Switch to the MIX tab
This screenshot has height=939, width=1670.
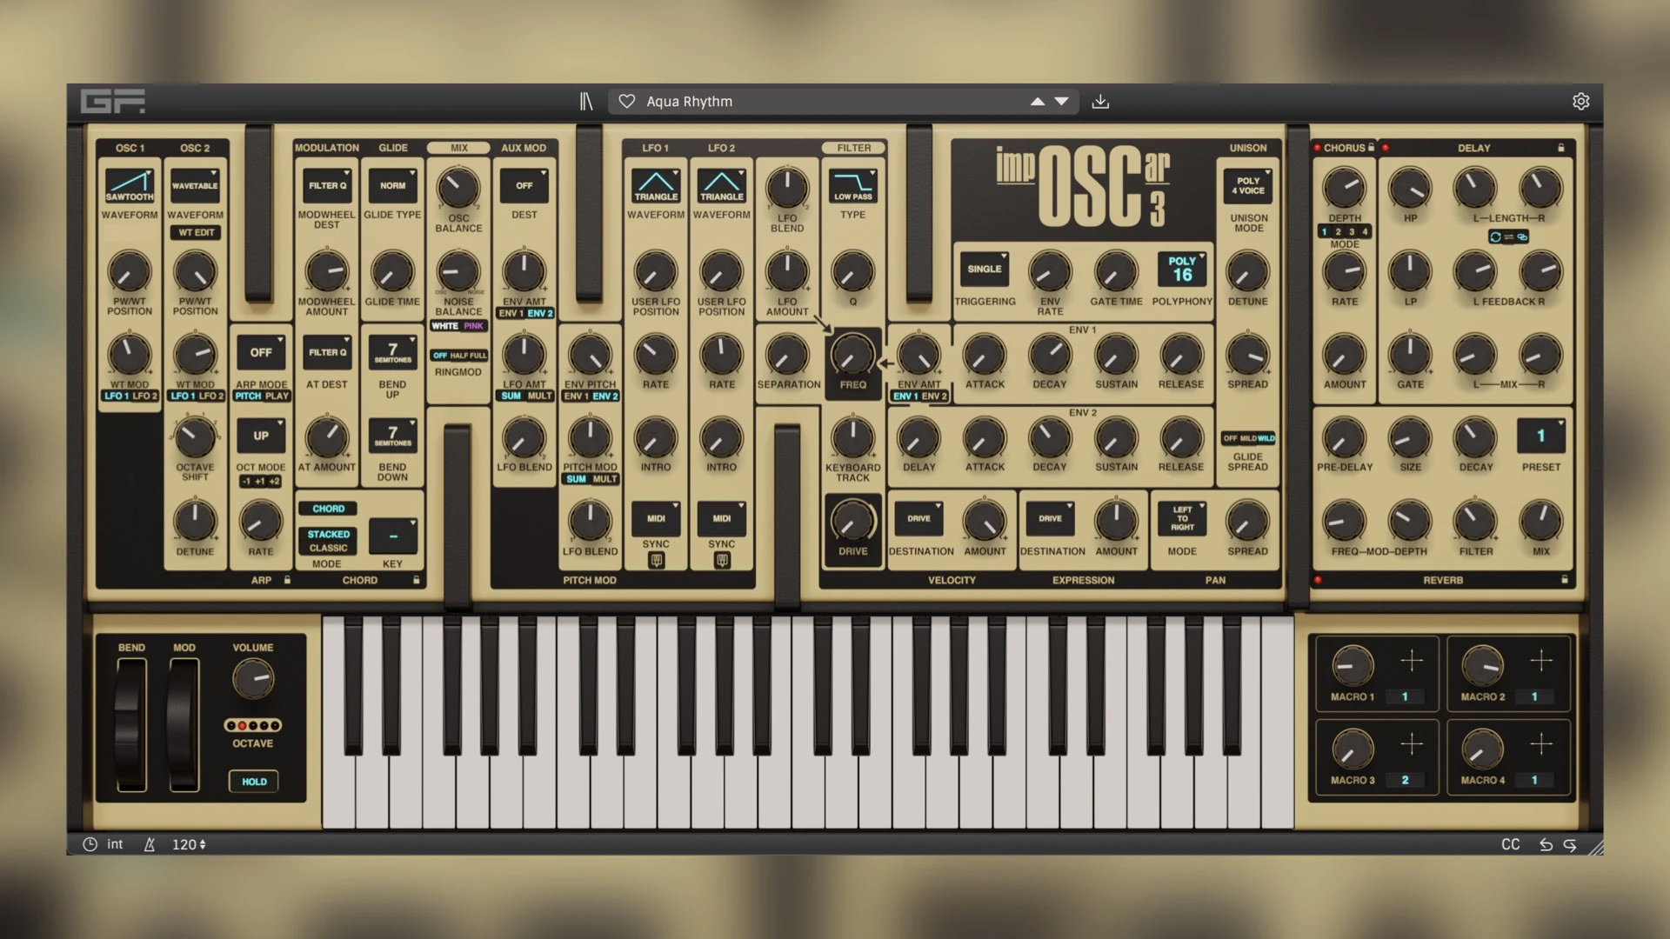[x=458, y=148]
